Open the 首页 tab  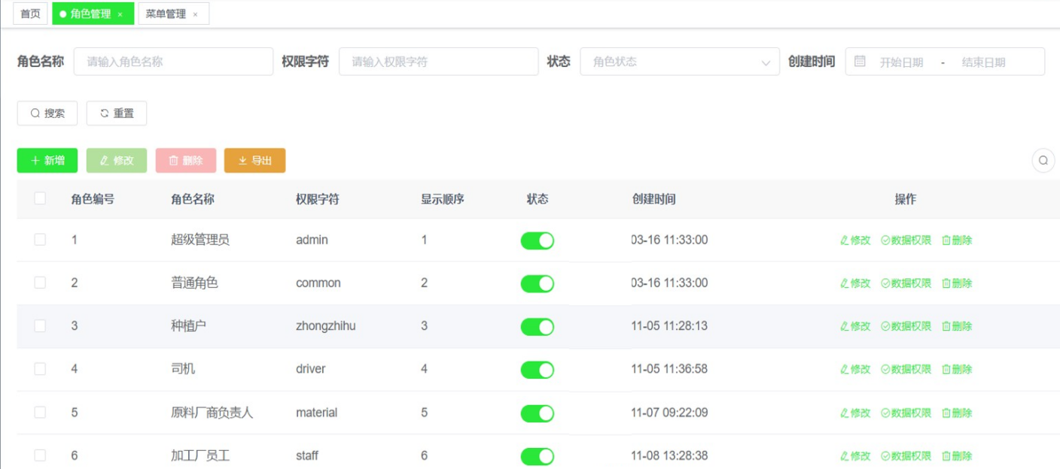tap(30, 14)
